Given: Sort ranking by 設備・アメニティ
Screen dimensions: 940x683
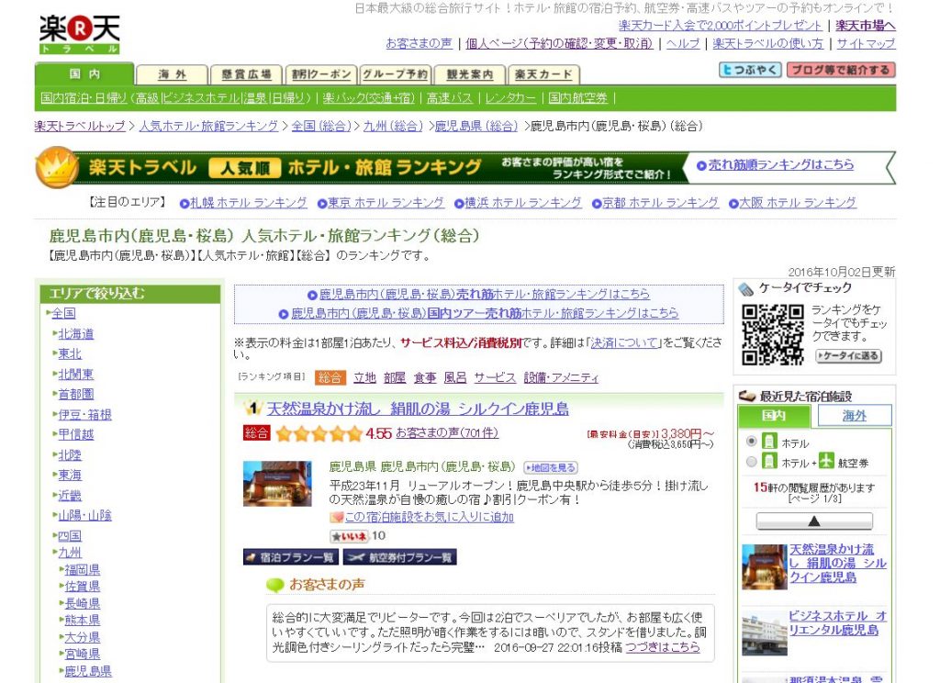Looking at the screenshot, I should 561,377.
